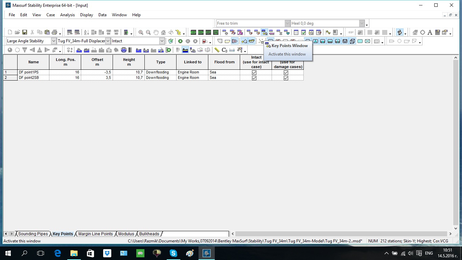Open the Large Angle Stability analysis dropdown

53,41
